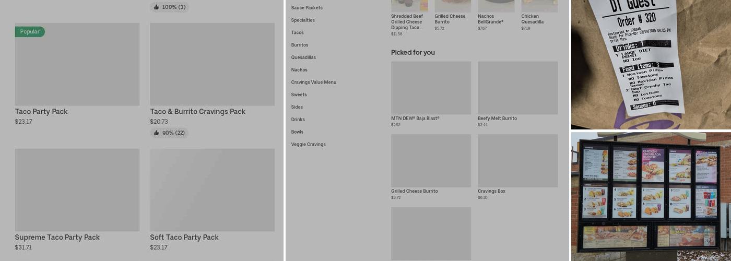Open the MTN DEW Baja Blast image
This screenshot has width=731, height=261.
431,88
